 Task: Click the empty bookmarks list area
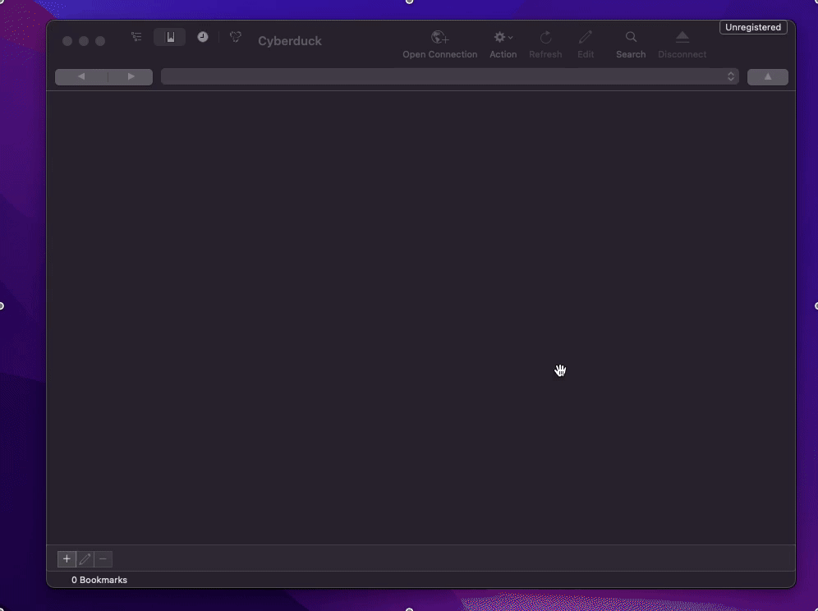420,312
